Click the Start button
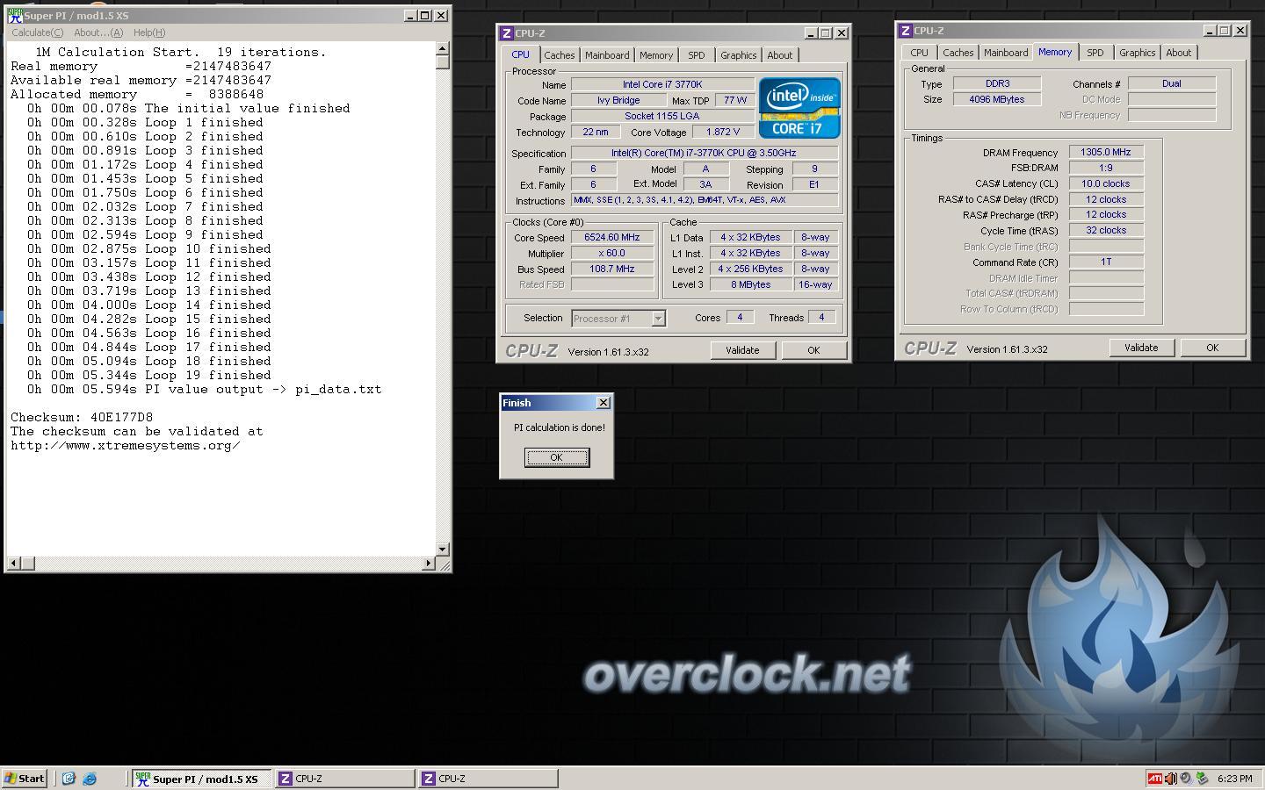The image size is (1265, 790). [x=25, y=779]
